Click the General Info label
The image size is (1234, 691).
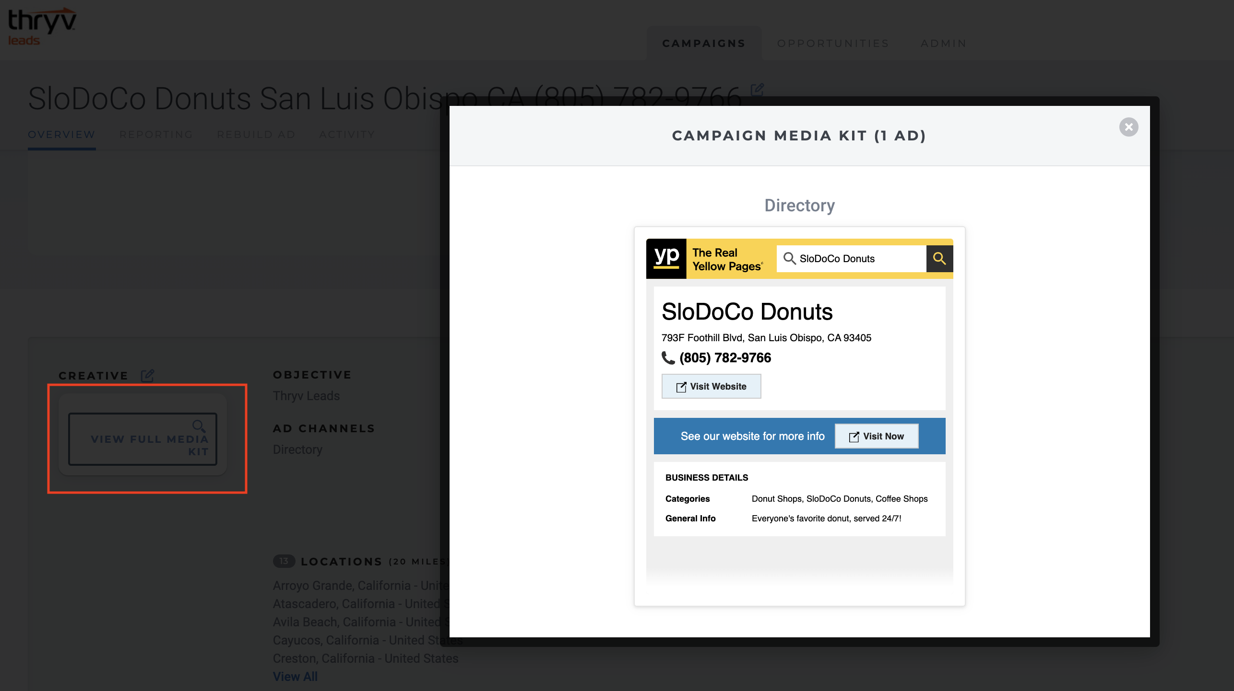(690, 518)
